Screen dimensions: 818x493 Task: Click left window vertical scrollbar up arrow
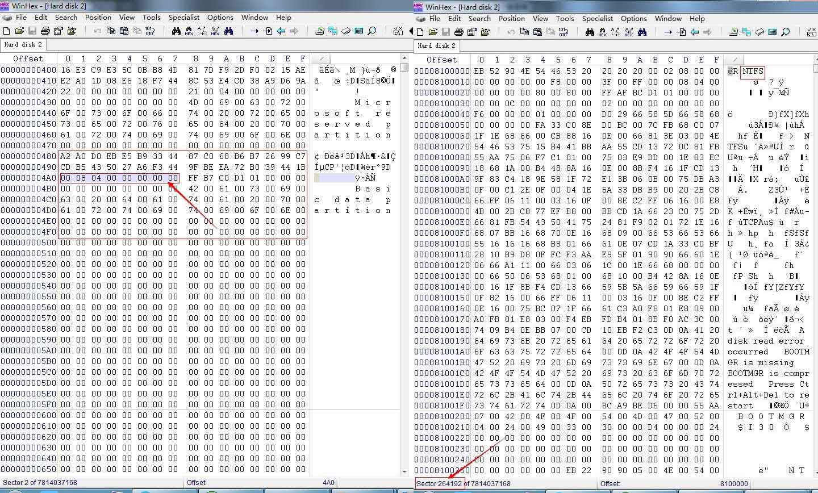click(404, 59)
